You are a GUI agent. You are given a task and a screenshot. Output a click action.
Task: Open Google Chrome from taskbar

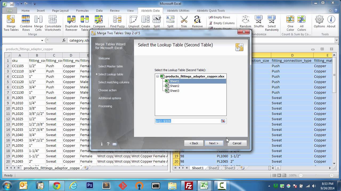(x=56, y=185)
